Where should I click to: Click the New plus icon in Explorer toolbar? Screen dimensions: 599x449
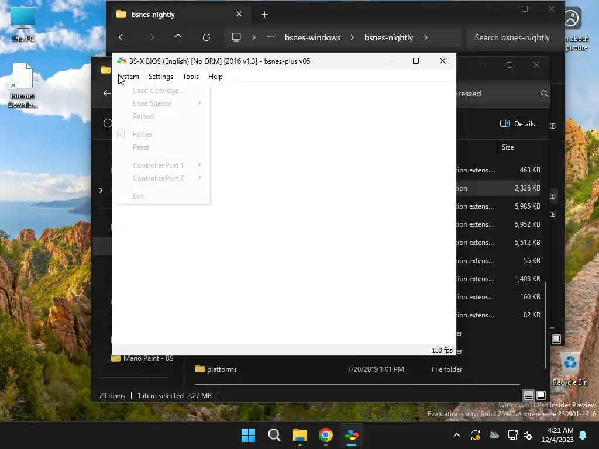pos(108,123)
